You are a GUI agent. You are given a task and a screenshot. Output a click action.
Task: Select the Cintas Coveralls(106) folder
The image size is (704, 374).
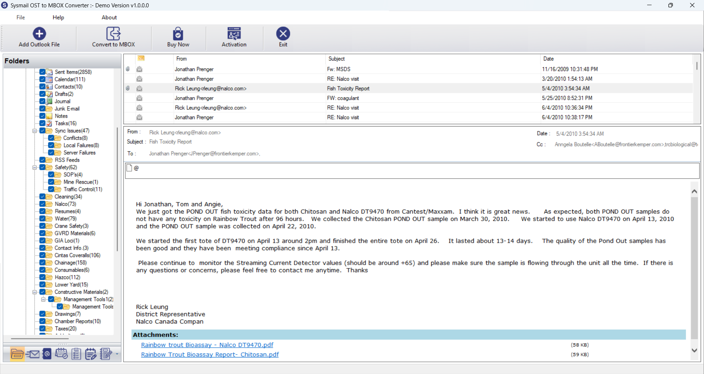77,255
